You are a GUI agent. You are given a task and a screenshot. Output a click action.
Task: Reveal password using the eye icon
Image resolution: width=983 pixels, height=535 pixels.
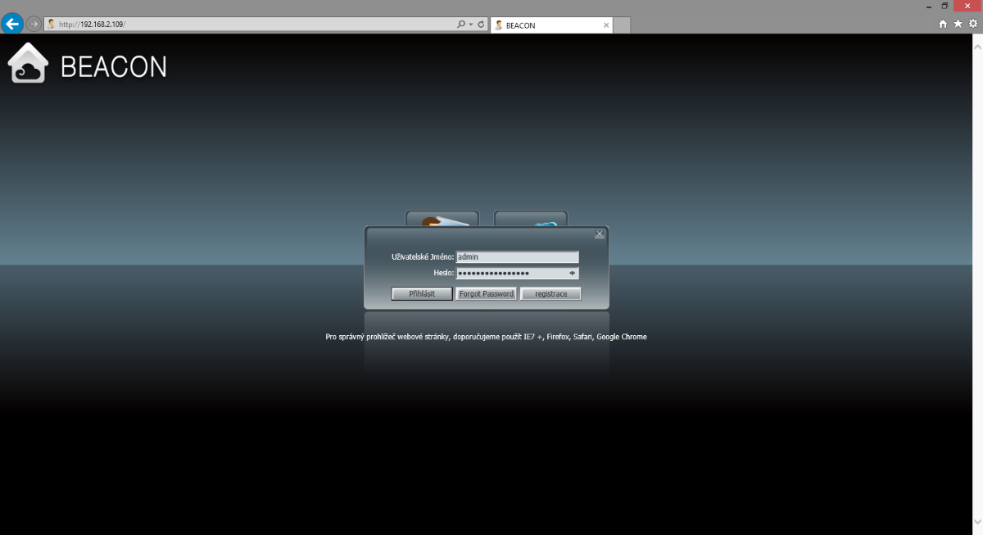pos(572,274)
